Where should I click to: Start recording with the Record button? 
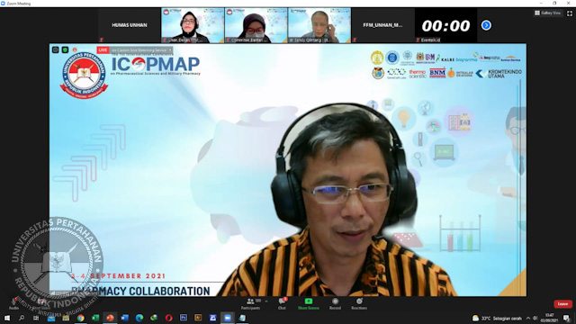point(335,304)
